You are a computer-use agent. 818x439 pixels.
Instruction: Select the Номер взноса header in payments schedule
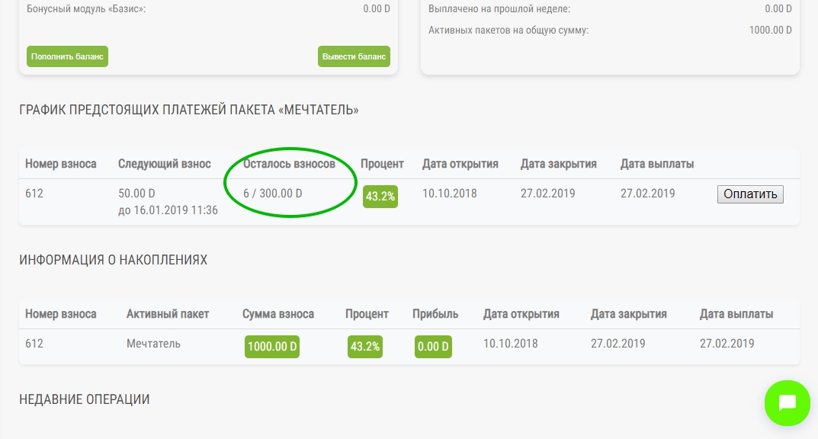coord(60,164)
